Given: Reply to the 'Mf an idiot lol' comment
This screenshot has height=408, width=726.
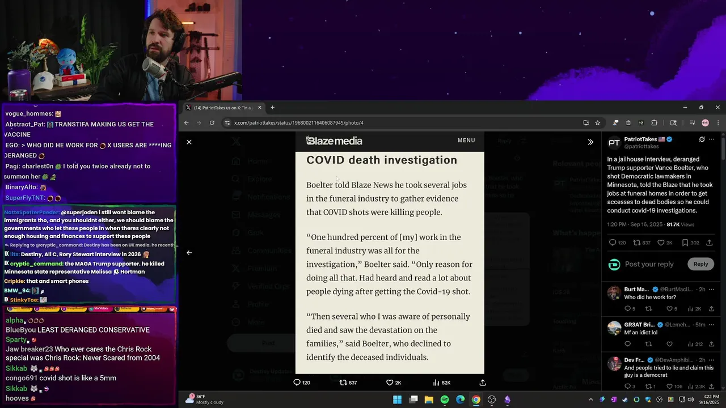Looking at the screenshot, I should (x=628, y=344).
